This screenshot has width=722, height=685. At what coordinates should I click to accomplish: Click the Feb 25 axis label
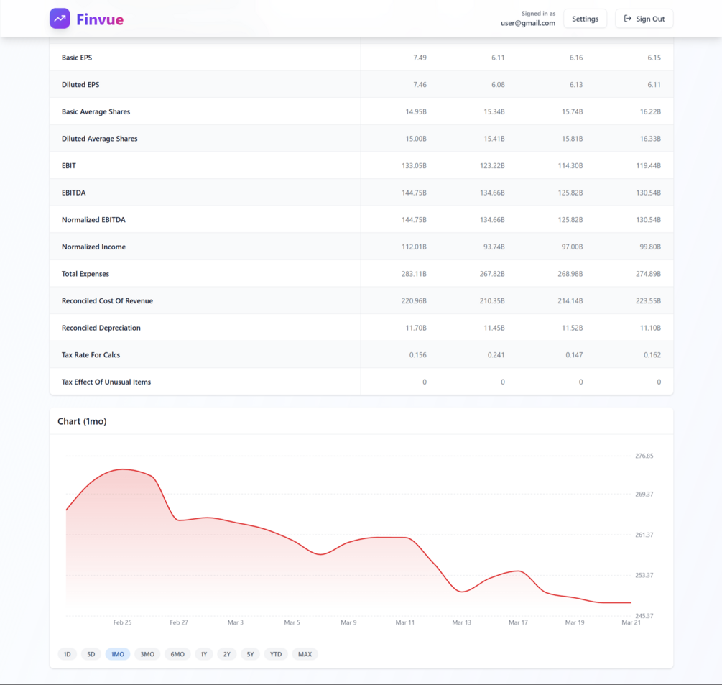122,622
